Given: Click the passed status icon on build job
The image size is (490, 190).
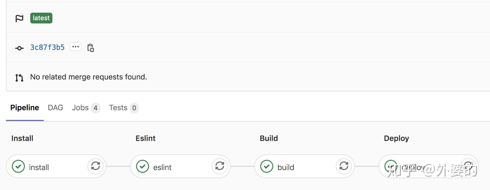Looking at the screenshot, I should tap(266, 167).
